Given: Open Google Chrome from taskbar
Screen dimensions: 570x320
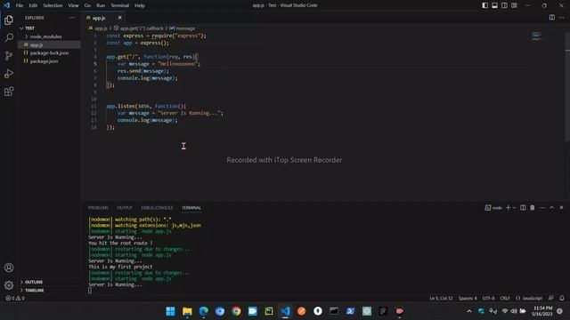Looking at the screenshot, I should [236, 311].
